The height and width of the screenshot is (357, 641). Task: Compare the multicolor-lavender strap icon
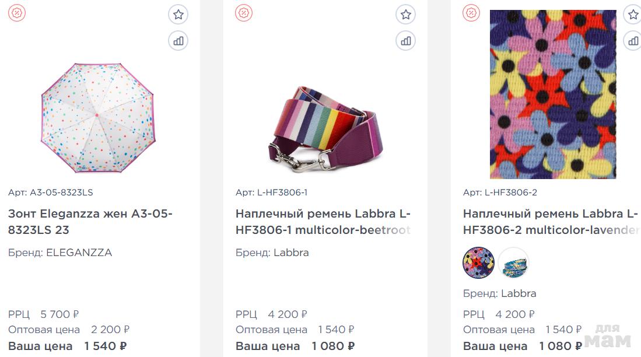coord(633,41)
